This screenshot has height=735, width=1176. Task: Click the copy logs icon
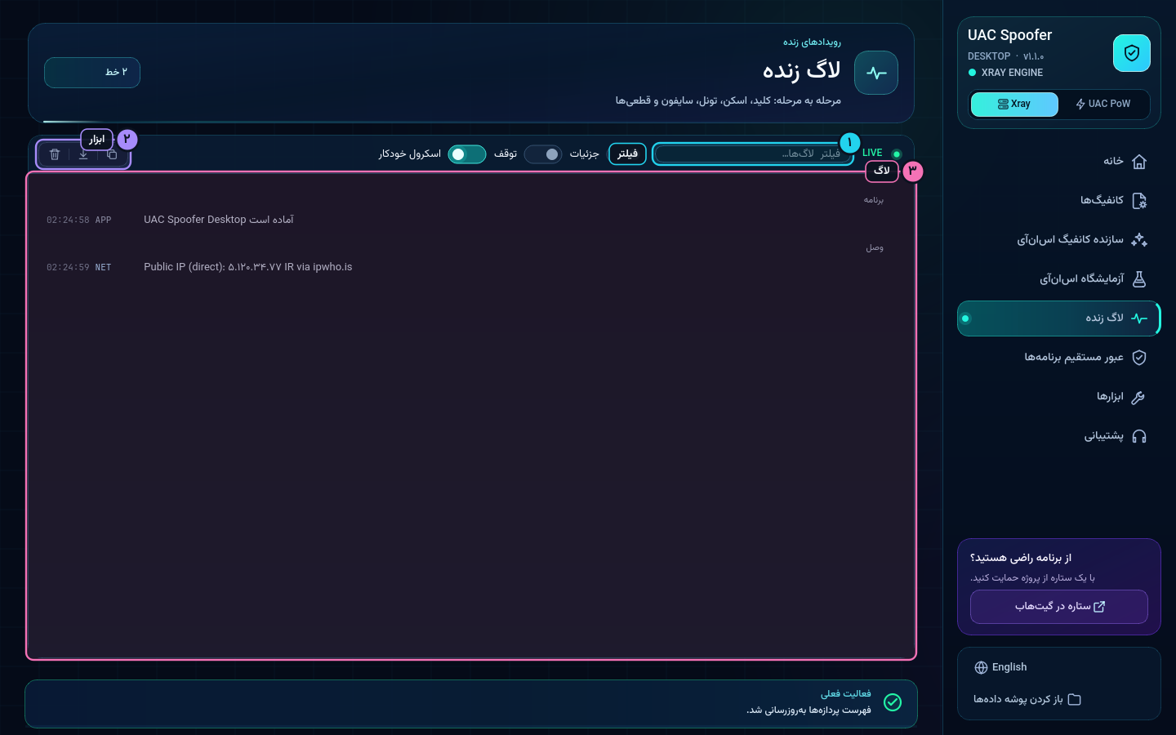point(112,154)
